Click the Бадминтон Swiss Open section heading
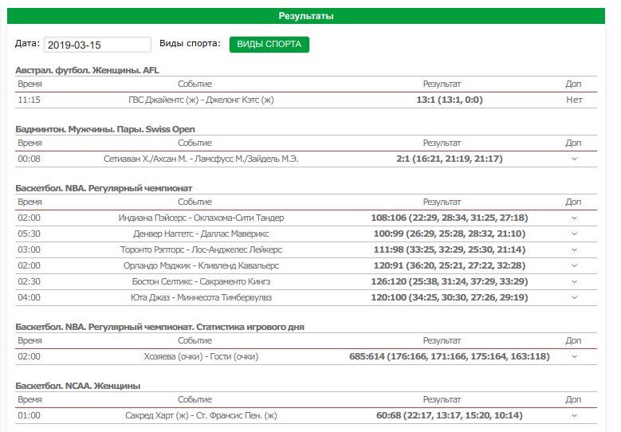 tap(105, 129)
